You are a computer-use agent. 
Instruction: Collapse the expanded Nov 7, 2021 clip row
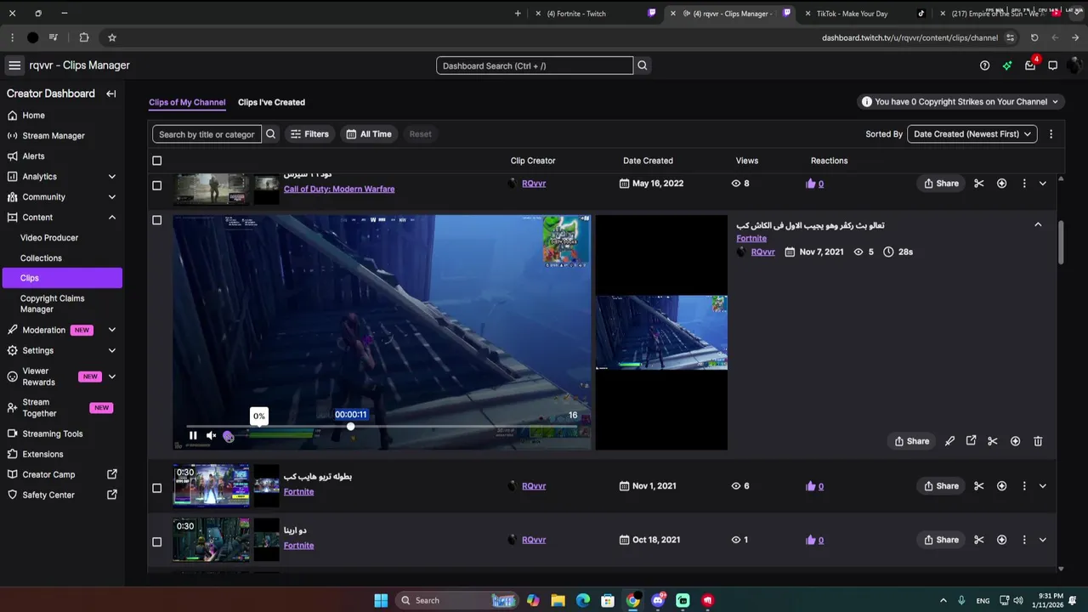pyautogui.click(x=1038, y=225)
